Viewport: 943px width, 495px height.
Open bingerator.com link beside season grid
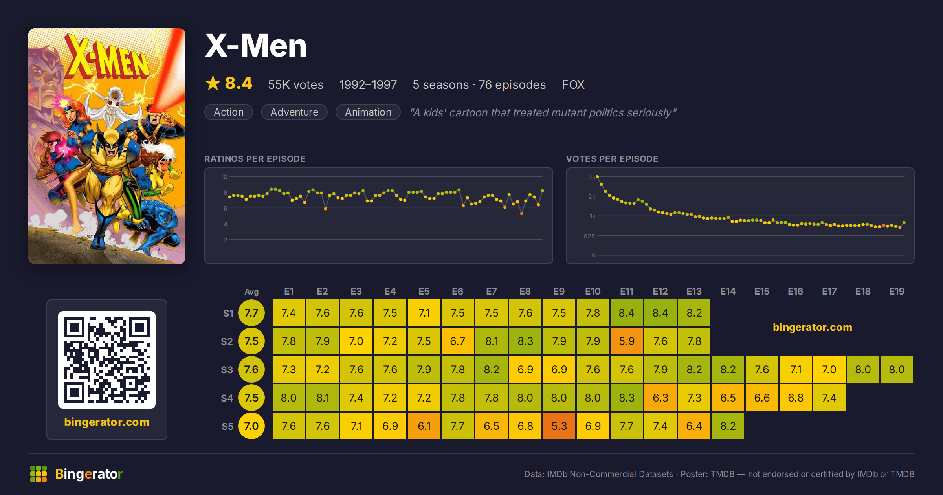(x=813, y=327)
